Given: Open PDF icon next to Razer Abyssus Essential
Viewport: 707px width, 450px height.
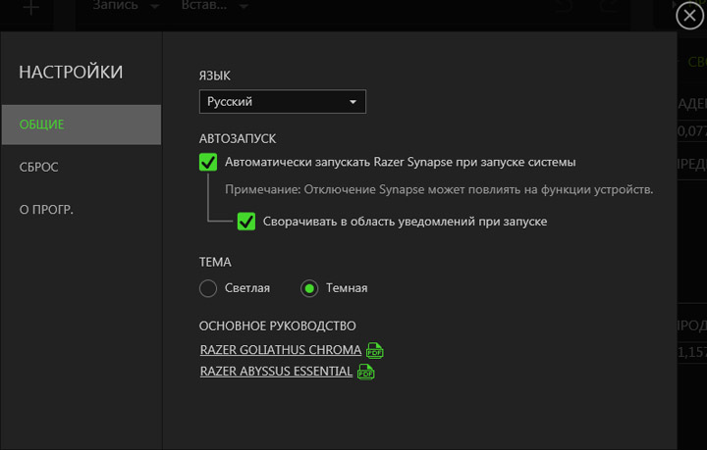Looking at the screenshot, I should pos(366,372).
